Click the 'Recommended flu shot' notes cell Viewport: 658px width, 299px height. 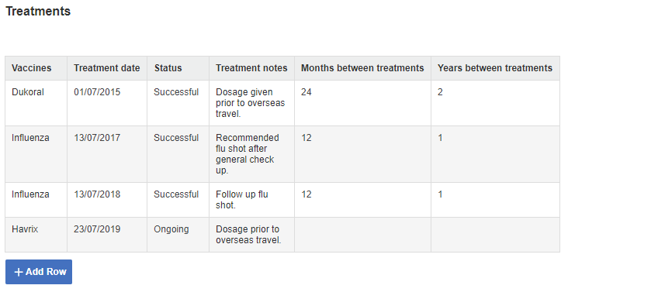[251, 154]
